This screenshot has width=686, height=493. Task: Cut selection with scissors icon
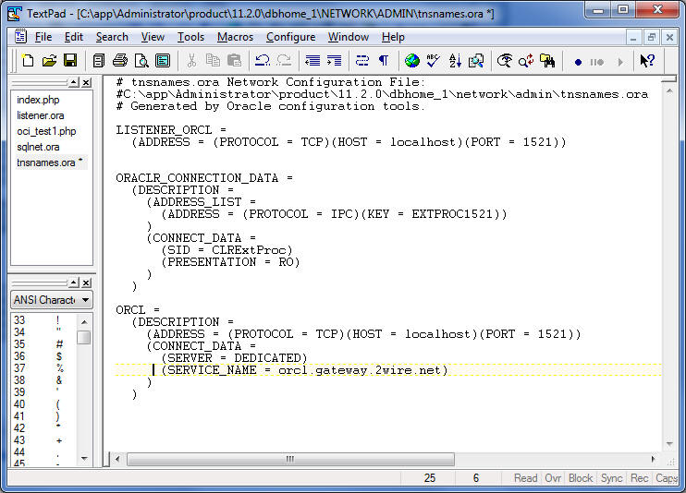191,61
